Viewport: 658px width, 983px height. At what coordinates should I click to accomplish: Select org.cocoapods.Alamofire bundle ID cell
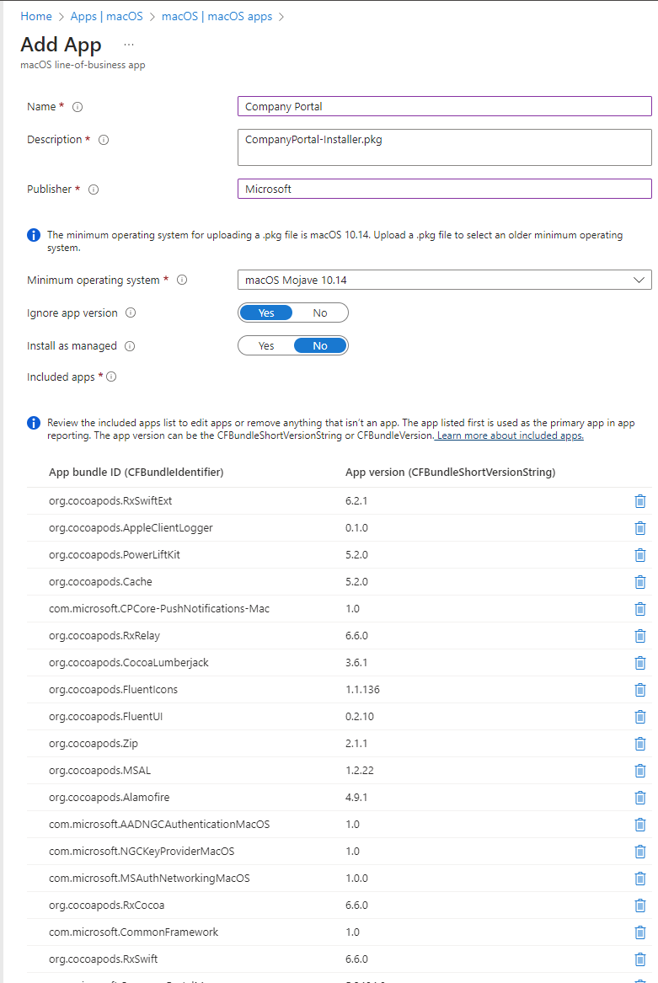click(x=110, y=798)
